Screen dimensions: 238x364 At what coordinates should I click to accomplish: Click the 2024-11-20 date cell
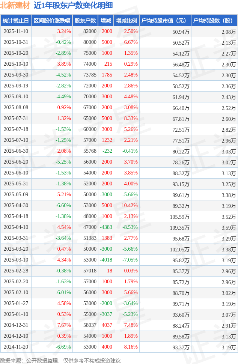(16, 347)
